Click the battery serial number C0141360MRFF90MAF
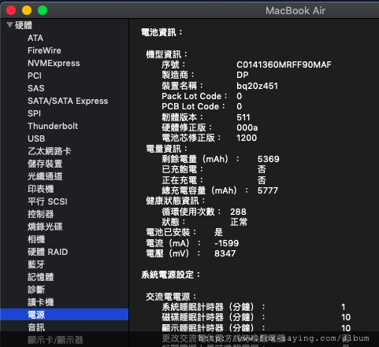The height and width of the screenshot is (347, 379). point(284,65)
